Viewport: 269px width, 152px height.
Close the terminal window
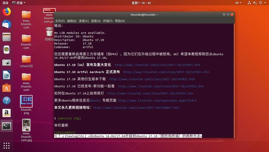point(232,14)
